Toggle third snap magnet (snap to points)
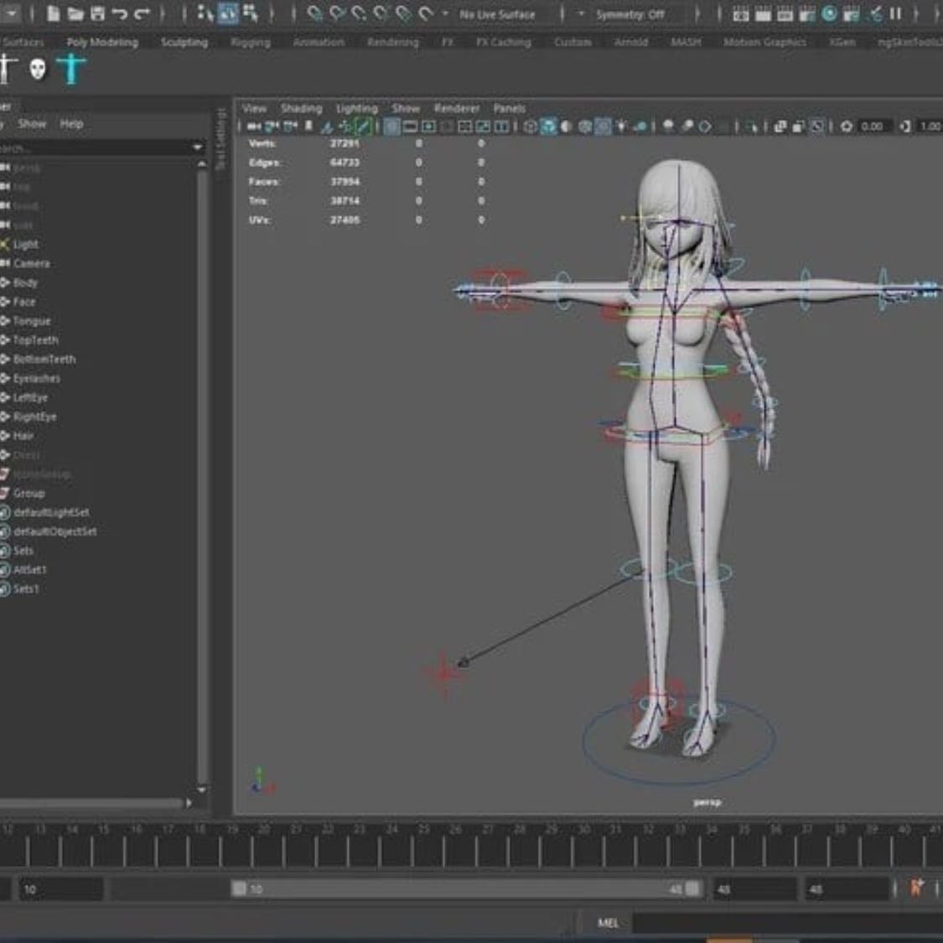This screenshot has width=943, height=943. (359, 13)
